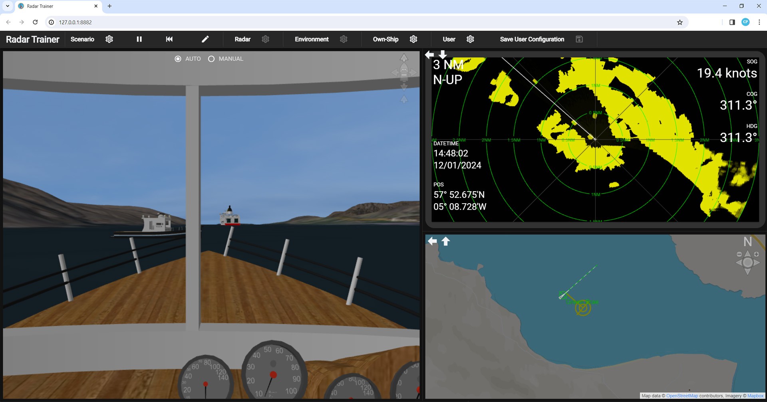Open the Environment settings gear
The height and width of the screenshot is (402, 767).
pos(344,39)
